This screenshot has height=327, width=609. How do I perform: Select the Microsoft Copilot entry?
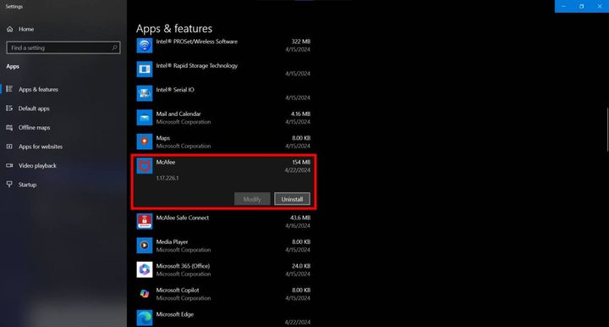tap(223, 294)
